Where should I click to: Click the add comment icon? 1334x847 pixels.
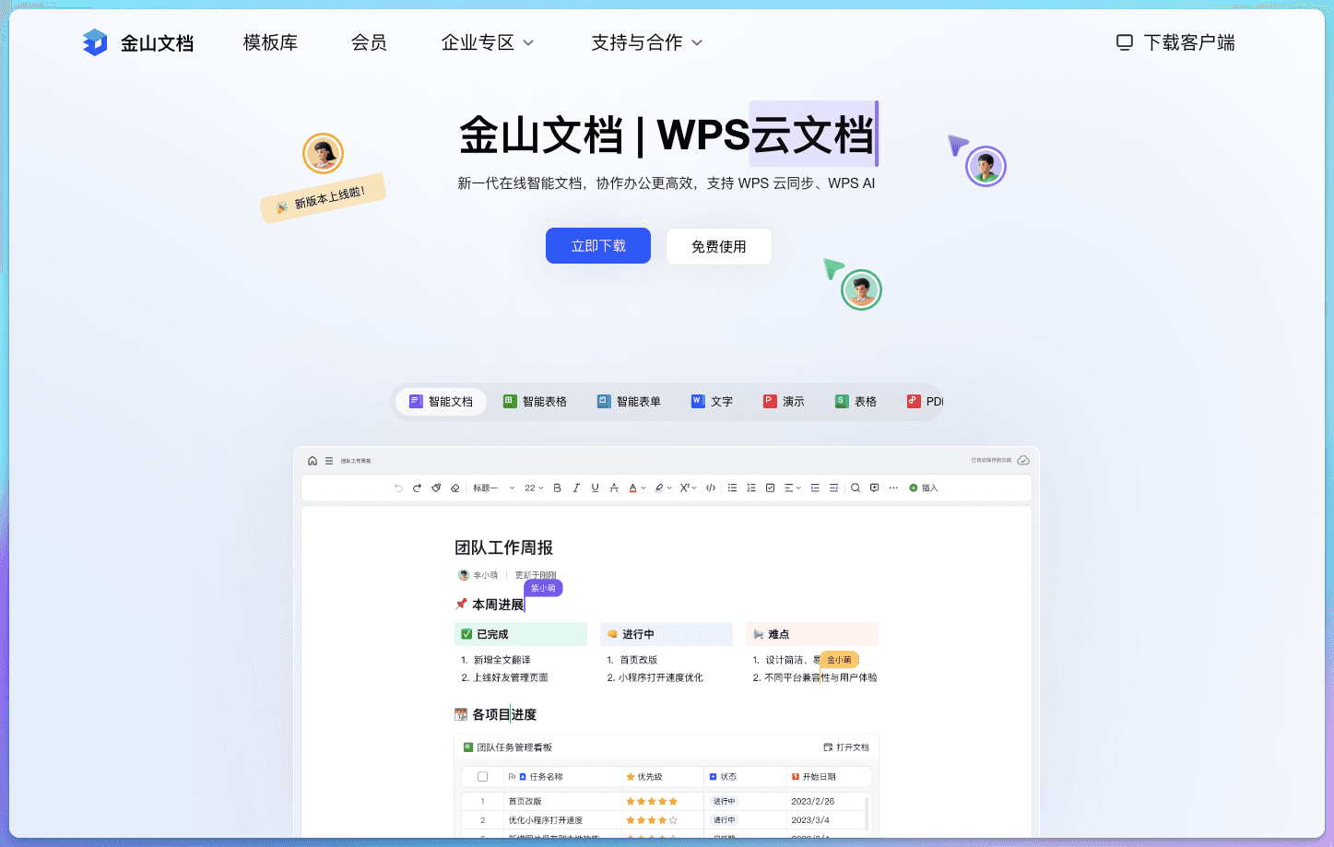(x=874, y=488)
